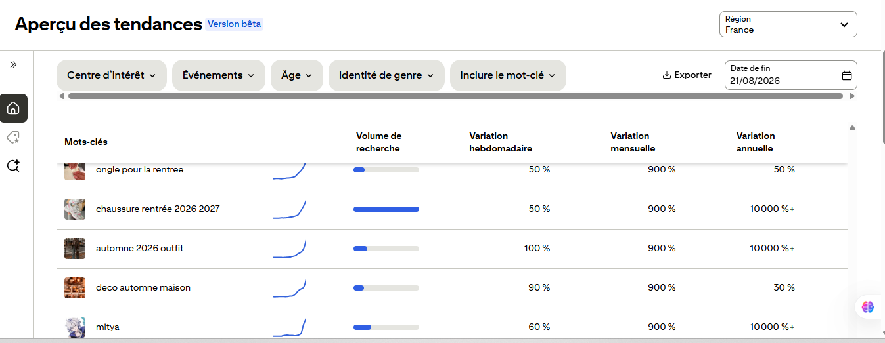
Task: Click the Exporter button
Action: pyautogui.click(x=687, y=75)
